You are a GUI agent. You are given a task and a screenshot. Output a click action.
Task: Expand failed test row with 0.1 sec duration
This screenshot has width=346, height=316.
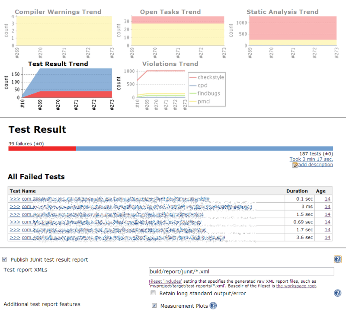(15, 199)
